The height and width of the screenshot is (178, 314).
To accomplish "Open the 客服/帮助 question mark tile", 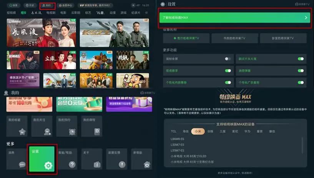I will tap(67, 159).
